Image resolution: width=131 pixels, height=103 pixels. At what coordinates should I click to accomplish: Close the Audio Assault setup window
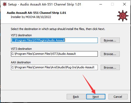124,4
